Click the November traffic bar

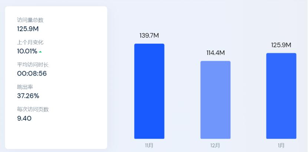[149, 91]
